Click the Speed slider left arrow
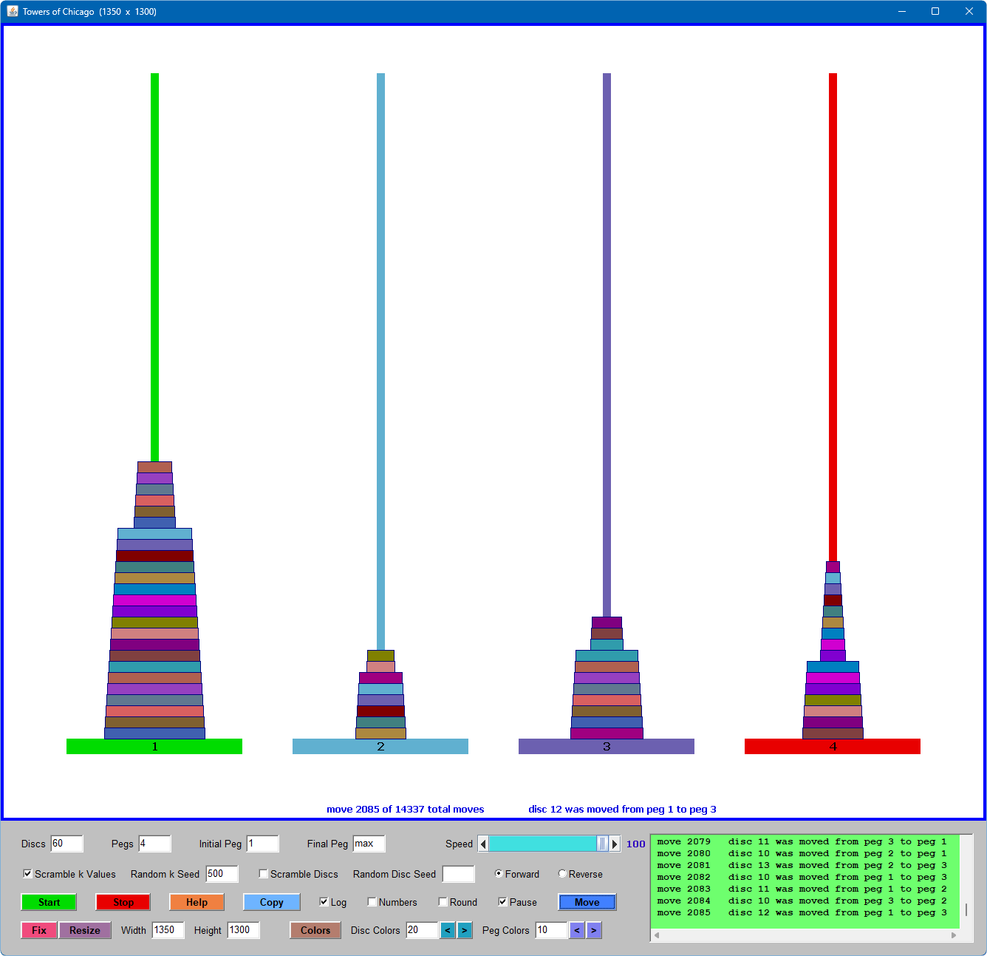 tap(483, 844)
